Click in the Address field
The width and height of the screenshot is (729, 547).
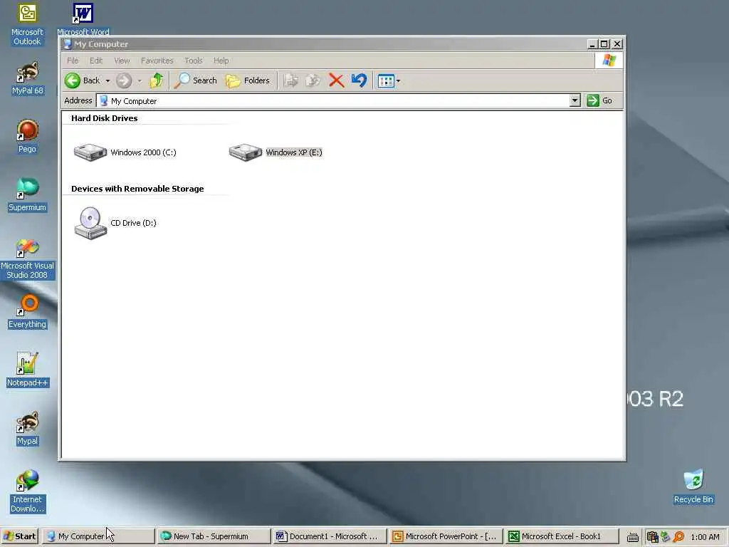[x=333, y=101]
